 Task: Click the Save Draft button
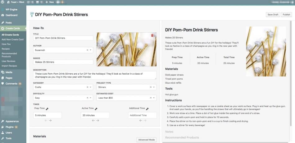coord(273,15)
